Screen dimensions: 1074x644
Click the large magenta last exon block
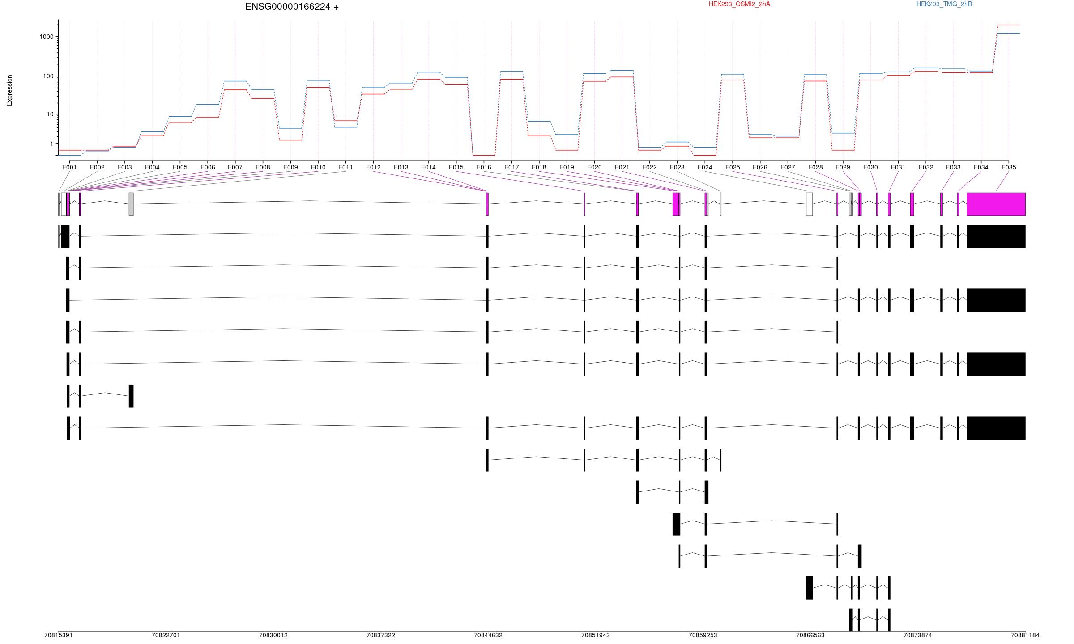996,204
